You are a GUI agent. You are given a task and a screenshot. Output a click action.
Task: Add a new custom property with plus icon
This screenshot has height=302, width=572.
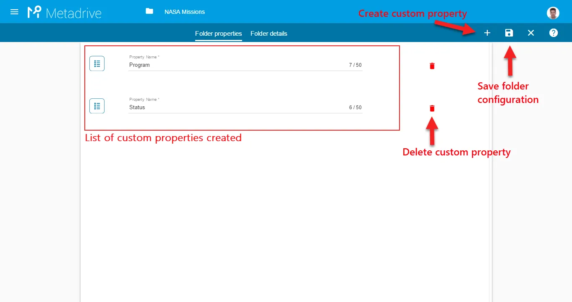487,33
